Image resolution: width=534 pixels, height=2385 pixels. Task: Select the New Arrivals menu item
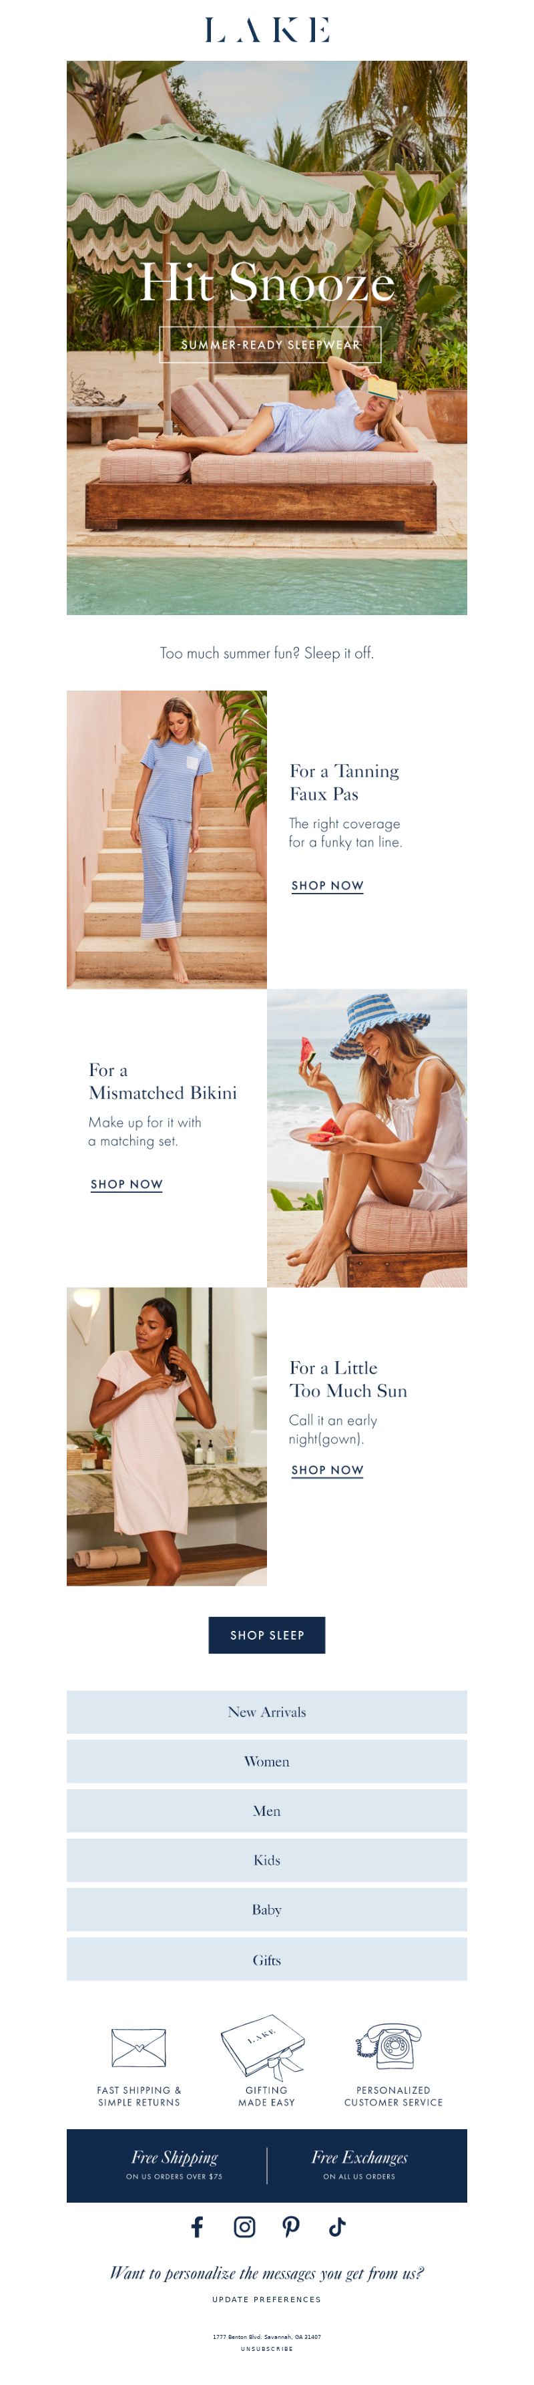click(266, 1712)
